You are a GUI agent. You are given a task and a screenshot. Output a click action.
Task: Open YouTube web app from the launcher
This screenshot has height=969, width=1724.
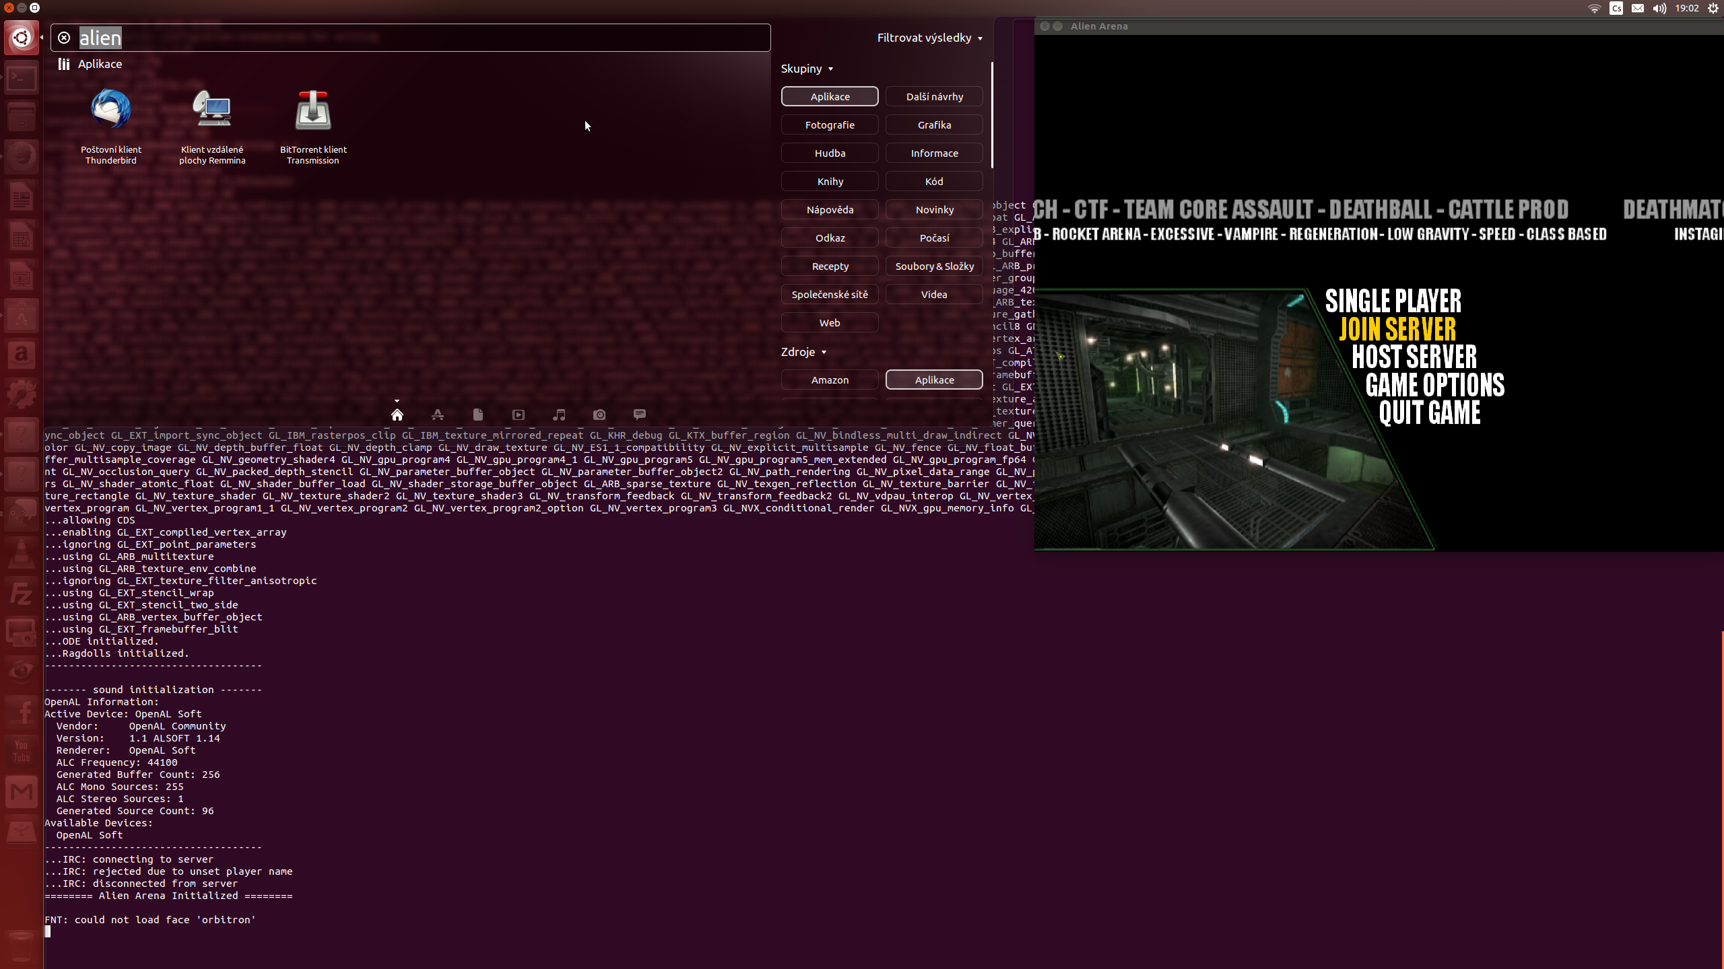22,751
